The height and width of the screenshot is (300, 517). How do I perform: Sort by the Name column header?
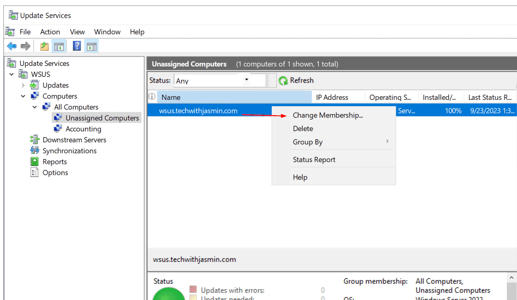click(x=234, y=97)
